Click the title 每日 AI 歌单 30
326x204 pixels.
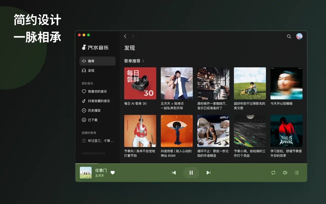pyautogui.click(x=135, y=104)
